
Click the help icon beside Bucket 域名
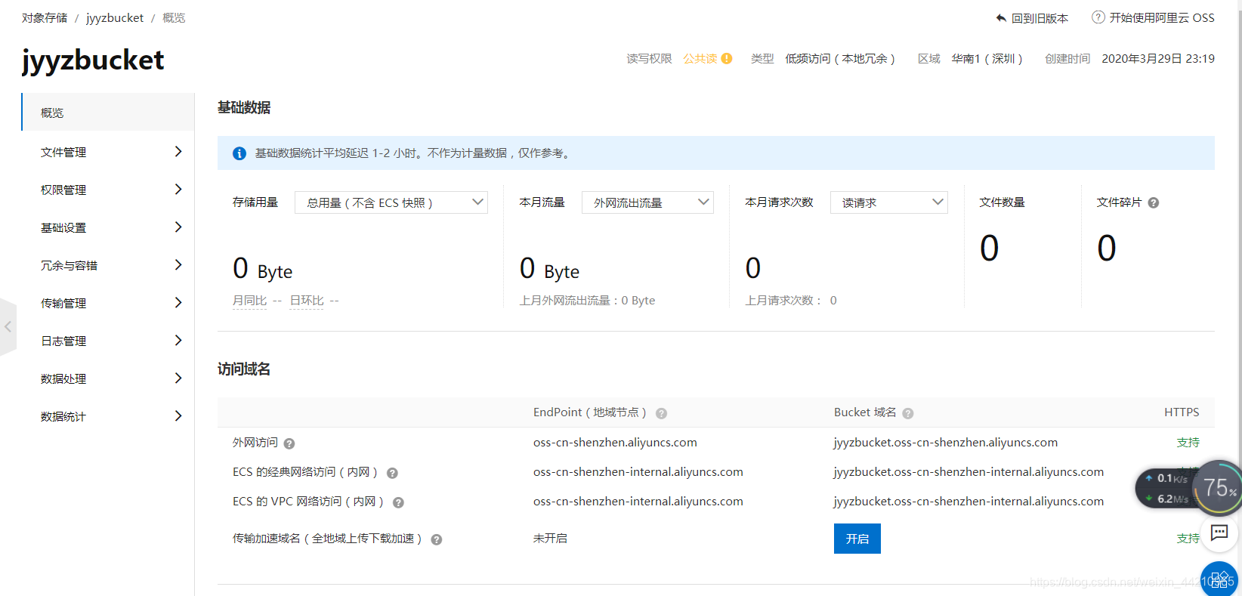point(908,413)
